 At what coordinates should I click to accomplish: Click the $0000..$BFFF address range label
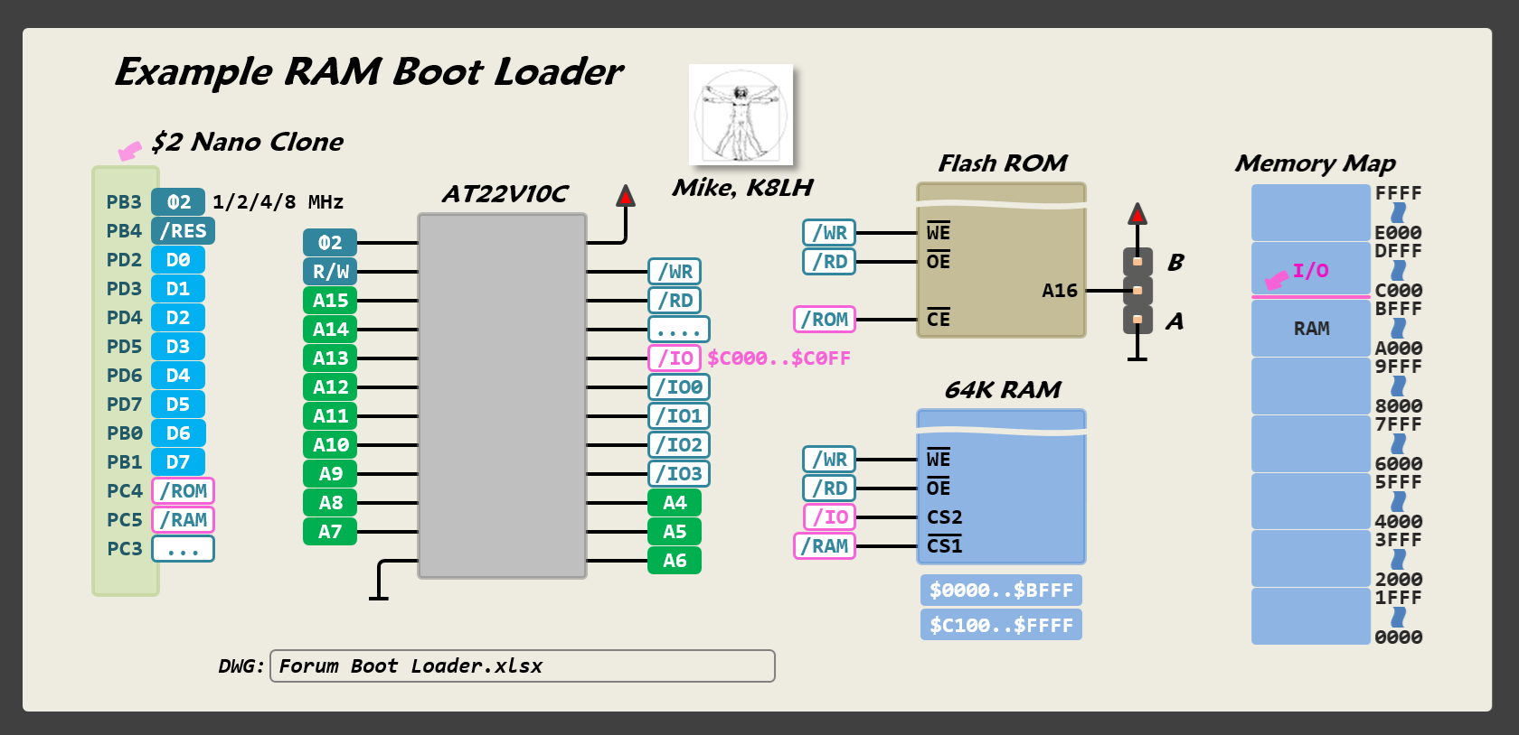pyautogui.click(x=1001, y=591)
